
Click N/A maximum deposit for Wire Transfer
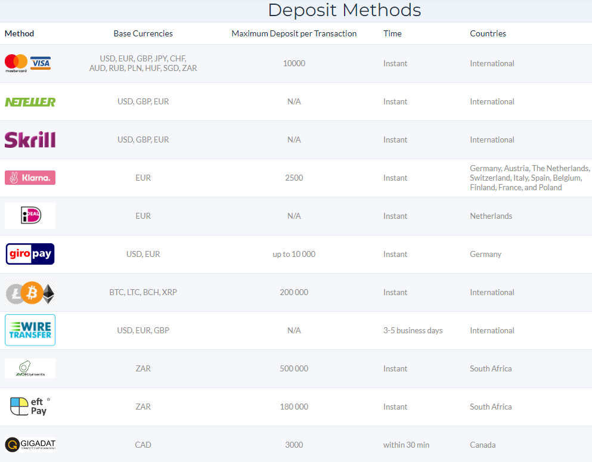(294, 330)
